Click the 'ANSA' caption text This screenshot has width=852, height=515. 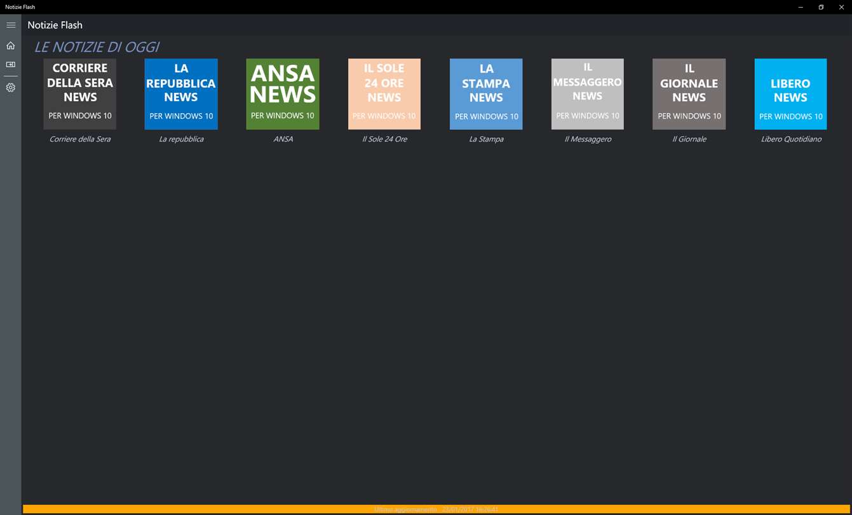click(x=283, y=139)
